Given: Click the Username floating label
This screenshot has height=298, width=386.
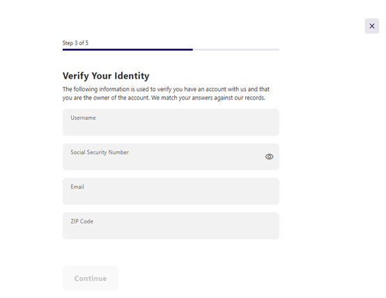Looking at the screenshot, I should pos(83,118).
